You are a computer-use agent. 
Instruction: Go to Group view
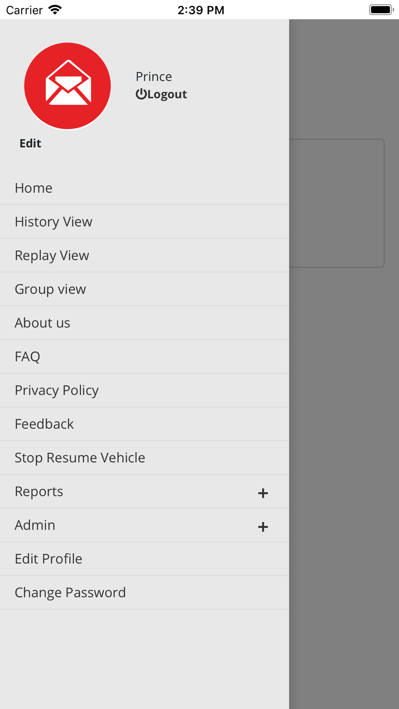click(x=144, y=289)
